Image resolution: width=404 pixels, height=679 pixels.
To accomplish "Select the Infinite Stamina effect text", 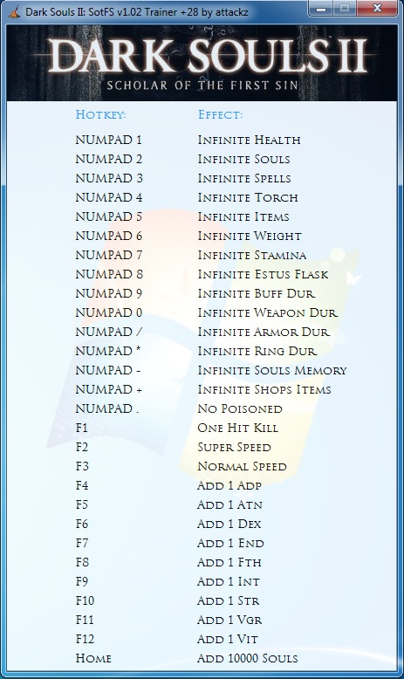I will coord(252,255).
